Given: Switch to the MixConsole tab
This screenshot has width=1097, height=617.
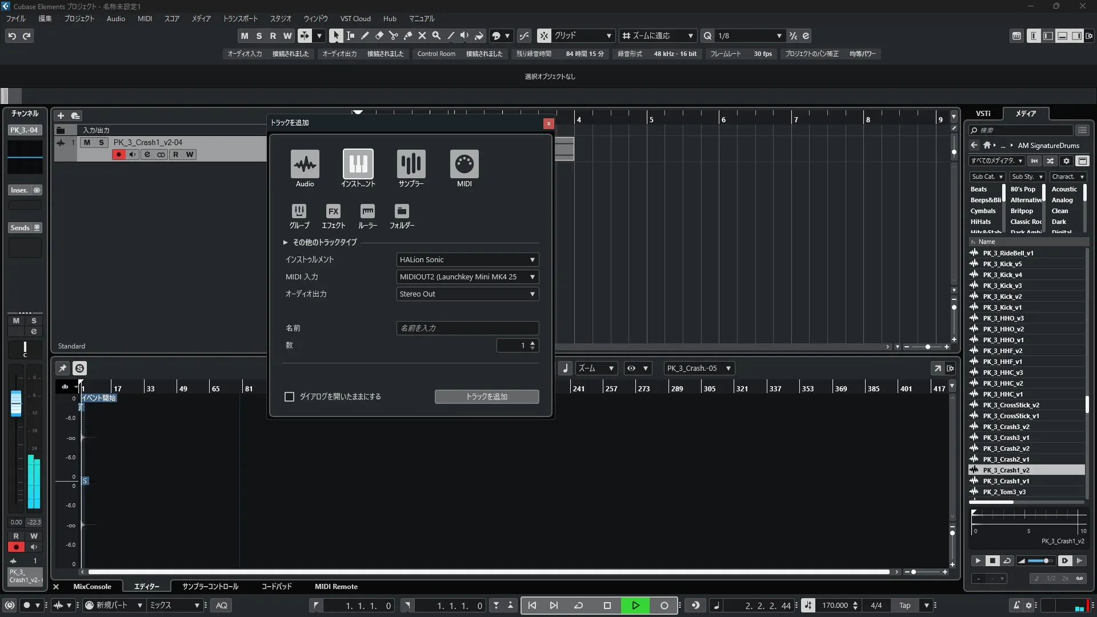Looking at the screenshot, I should tap(92, 587).
